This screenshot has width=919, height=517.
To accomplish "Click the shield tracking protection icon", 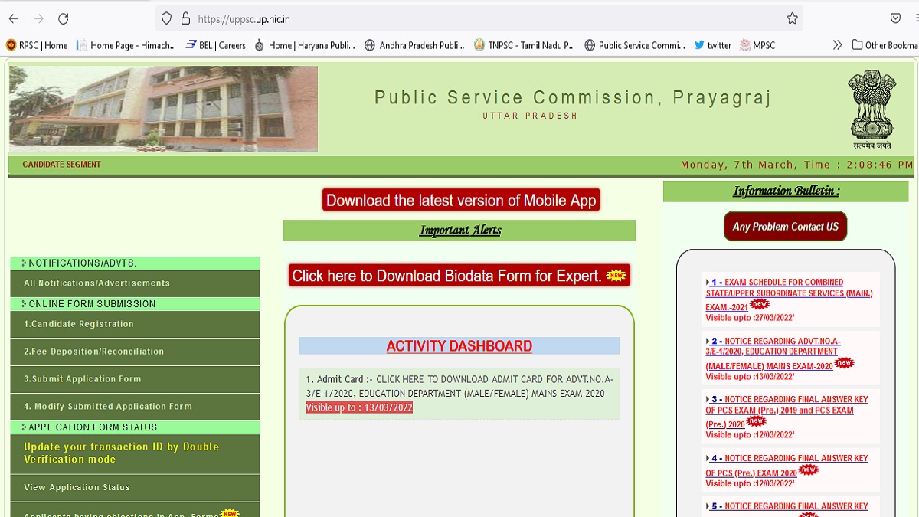I will point(166,18).
